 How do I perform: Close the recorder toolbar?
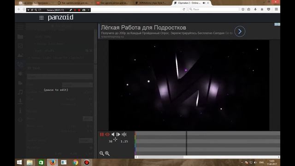pos(88,10)
